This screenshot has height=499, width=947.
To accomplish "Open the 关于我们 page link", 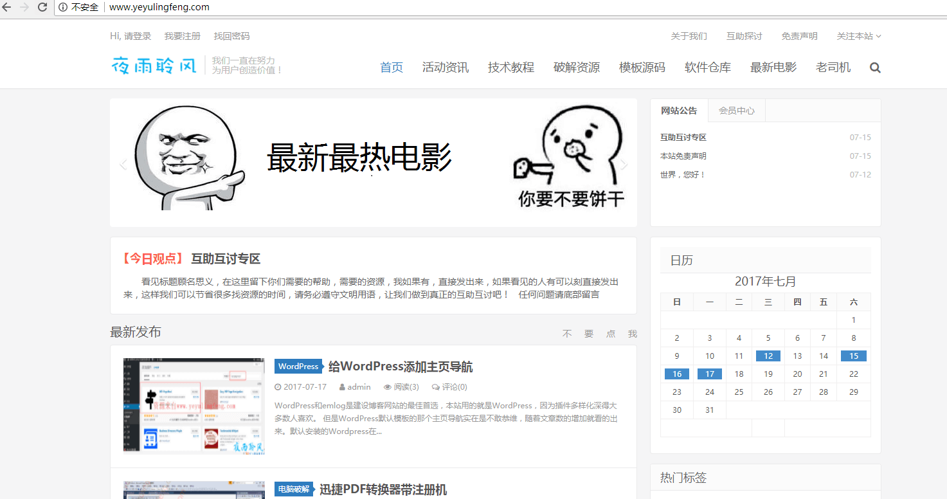I will pyautogui.click(x=689, y=36).
